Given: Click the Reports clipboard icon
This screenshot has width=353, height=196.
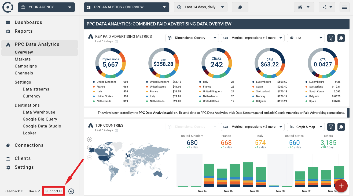Looking at the screenshot, I should 8,31.
